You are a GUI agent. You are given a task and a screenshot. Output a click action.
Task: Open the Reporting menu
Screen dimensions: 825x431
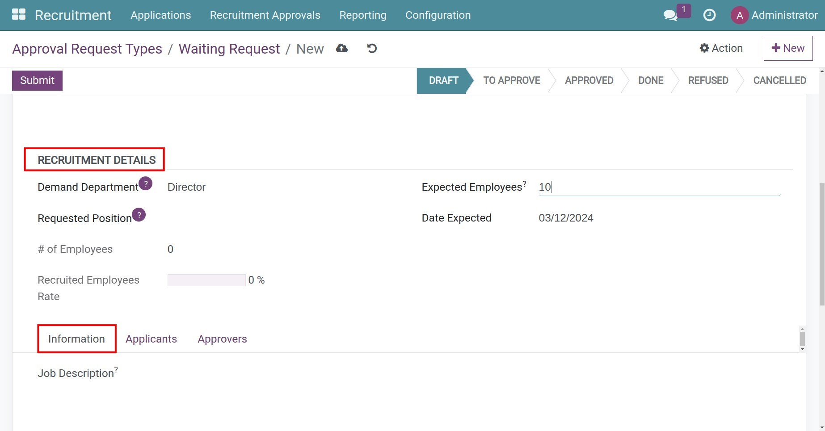click(363, 15)
